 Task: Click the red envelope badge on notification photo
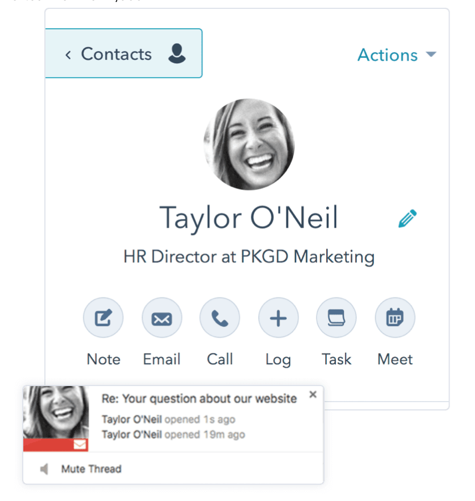80,444
